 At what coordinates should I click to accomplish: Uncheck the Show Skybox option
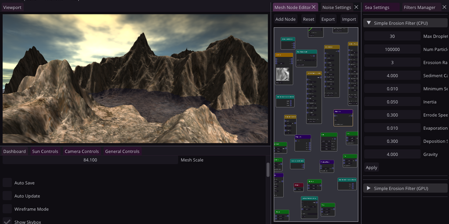[x=7, y=221]
